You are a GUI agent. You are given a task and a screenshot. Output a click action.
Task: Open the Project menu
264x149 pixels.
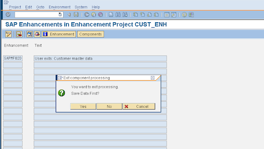pos(15,7)
